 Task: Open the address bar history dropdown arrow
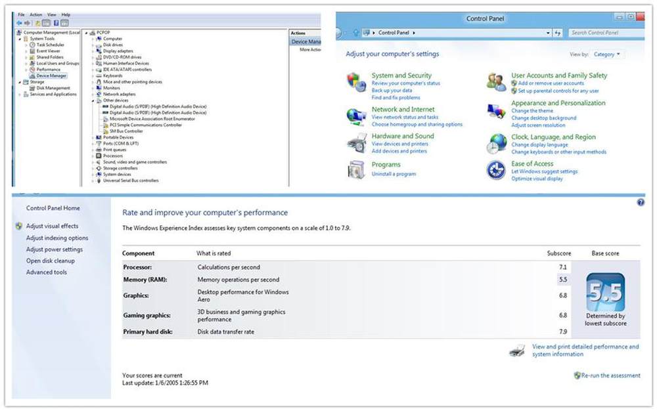coord(548,33)
